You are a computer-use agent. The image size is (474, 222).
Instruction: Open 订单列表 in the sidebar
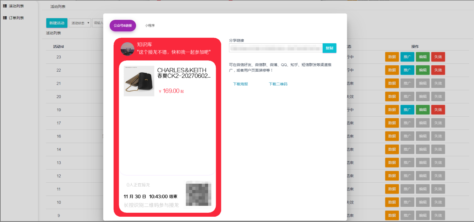coord(16,18)
